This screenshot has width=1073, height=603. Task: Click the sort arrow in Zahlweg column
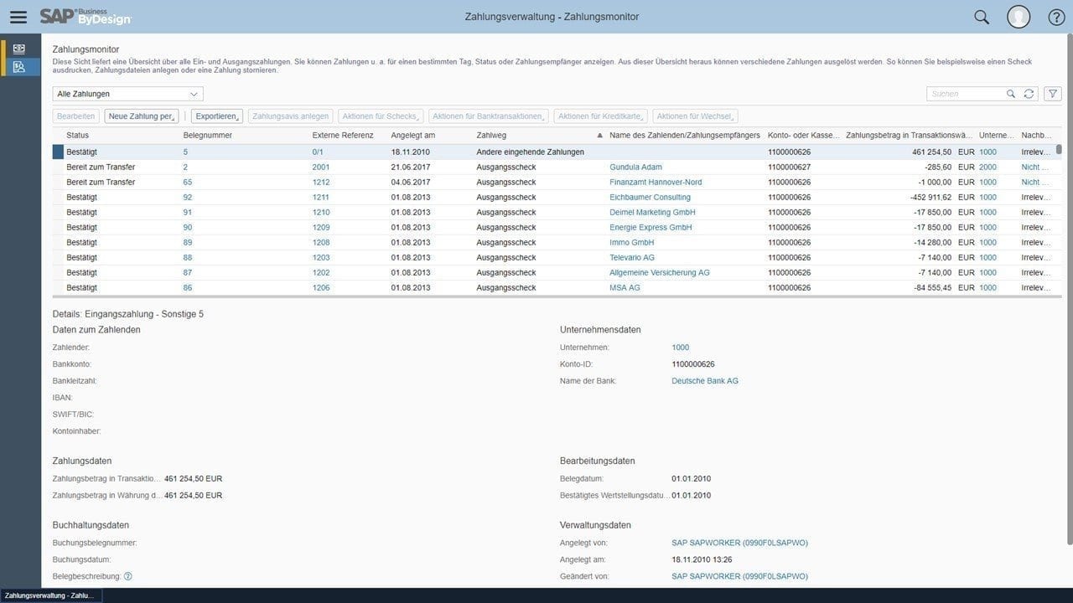[599, 135]
